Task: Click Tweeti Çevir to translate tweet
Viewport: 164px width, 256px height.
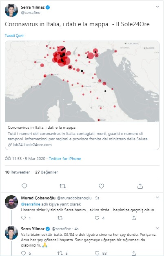Action: pyautogui.click(x=14, y=36)
